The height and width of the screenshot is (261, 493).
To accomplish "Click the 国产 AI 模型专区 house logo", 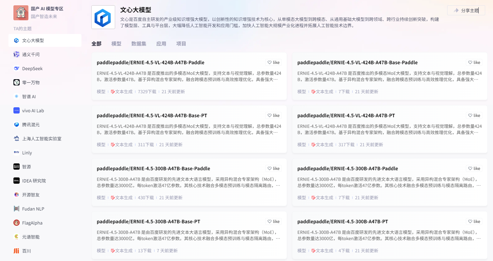I will coord(21,13).
